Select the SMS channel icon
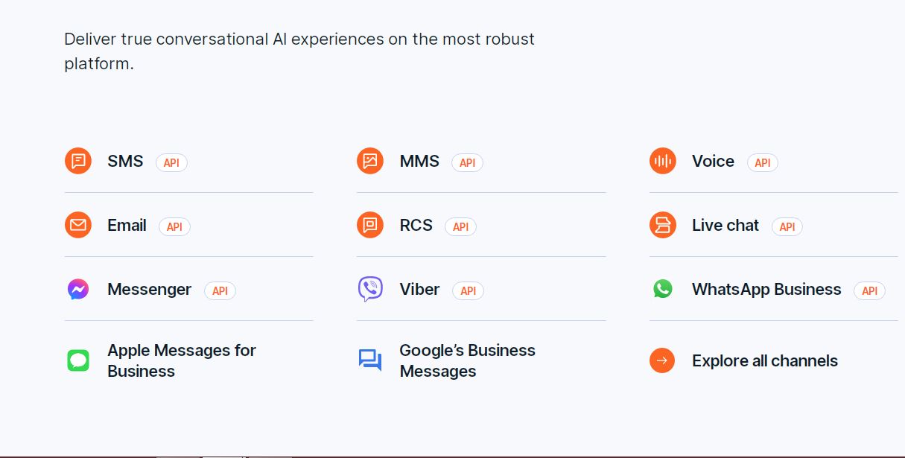 (x=77, y=161)
